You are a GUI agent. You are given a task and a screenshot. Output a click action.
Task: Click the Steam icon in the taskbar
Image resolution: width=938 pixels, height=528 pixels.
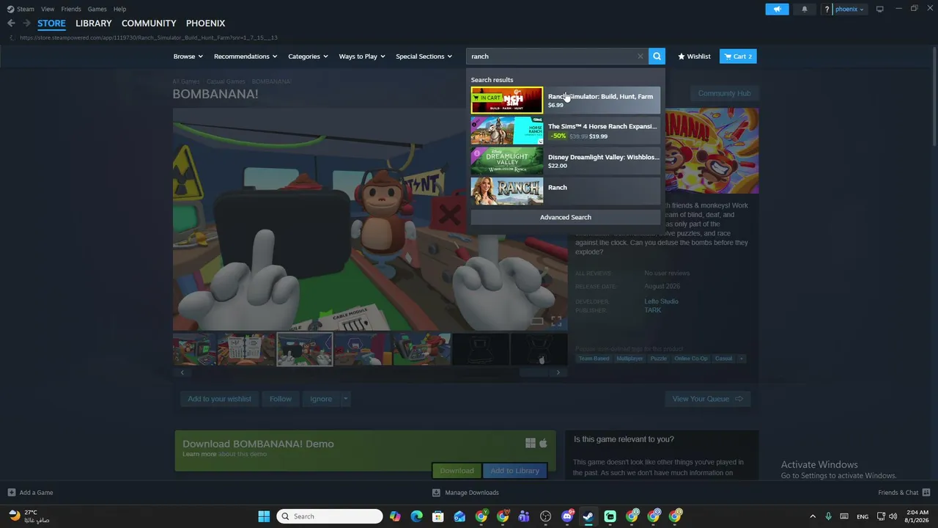tap(588, 516)
